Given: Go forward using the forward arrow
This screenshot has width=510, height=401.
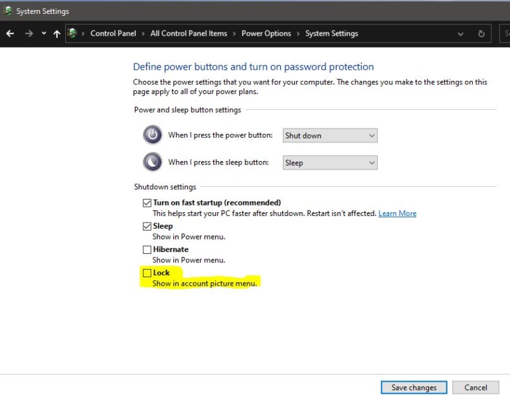Looking at the screenshot, I should [x=29, y=33].
